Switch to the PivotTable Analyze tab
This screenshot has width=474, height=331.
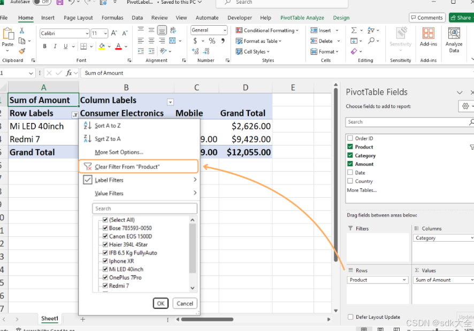pos(302,17)
